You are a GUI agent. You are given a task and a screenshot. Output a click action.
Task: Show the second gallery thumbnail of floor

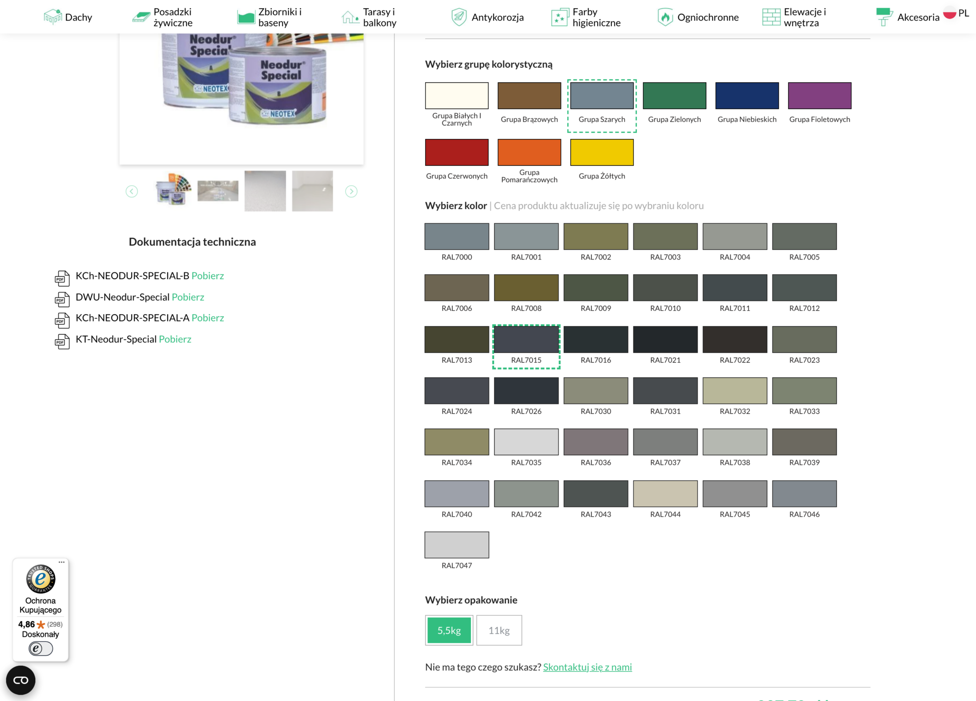coord(218,191)
